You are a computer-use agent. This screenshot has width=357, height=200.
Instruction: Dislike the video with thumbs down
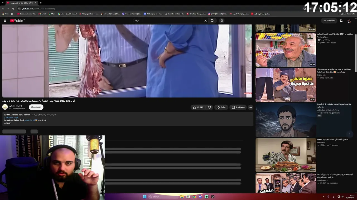(x=209, y=107)
